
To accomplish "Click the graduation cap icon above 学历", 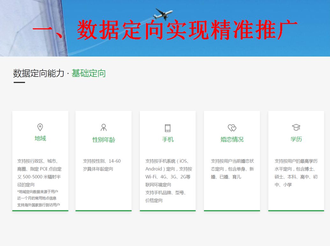I will click(x=296, y=127).
